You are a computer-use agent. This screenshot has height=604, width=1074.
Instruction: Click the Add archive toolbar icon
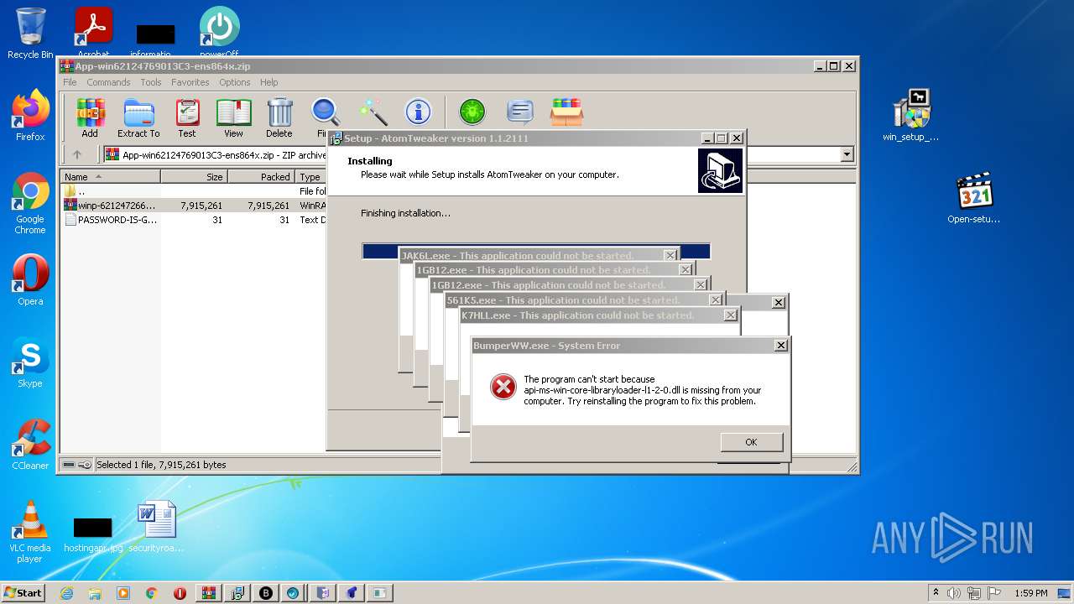(90, 118)
